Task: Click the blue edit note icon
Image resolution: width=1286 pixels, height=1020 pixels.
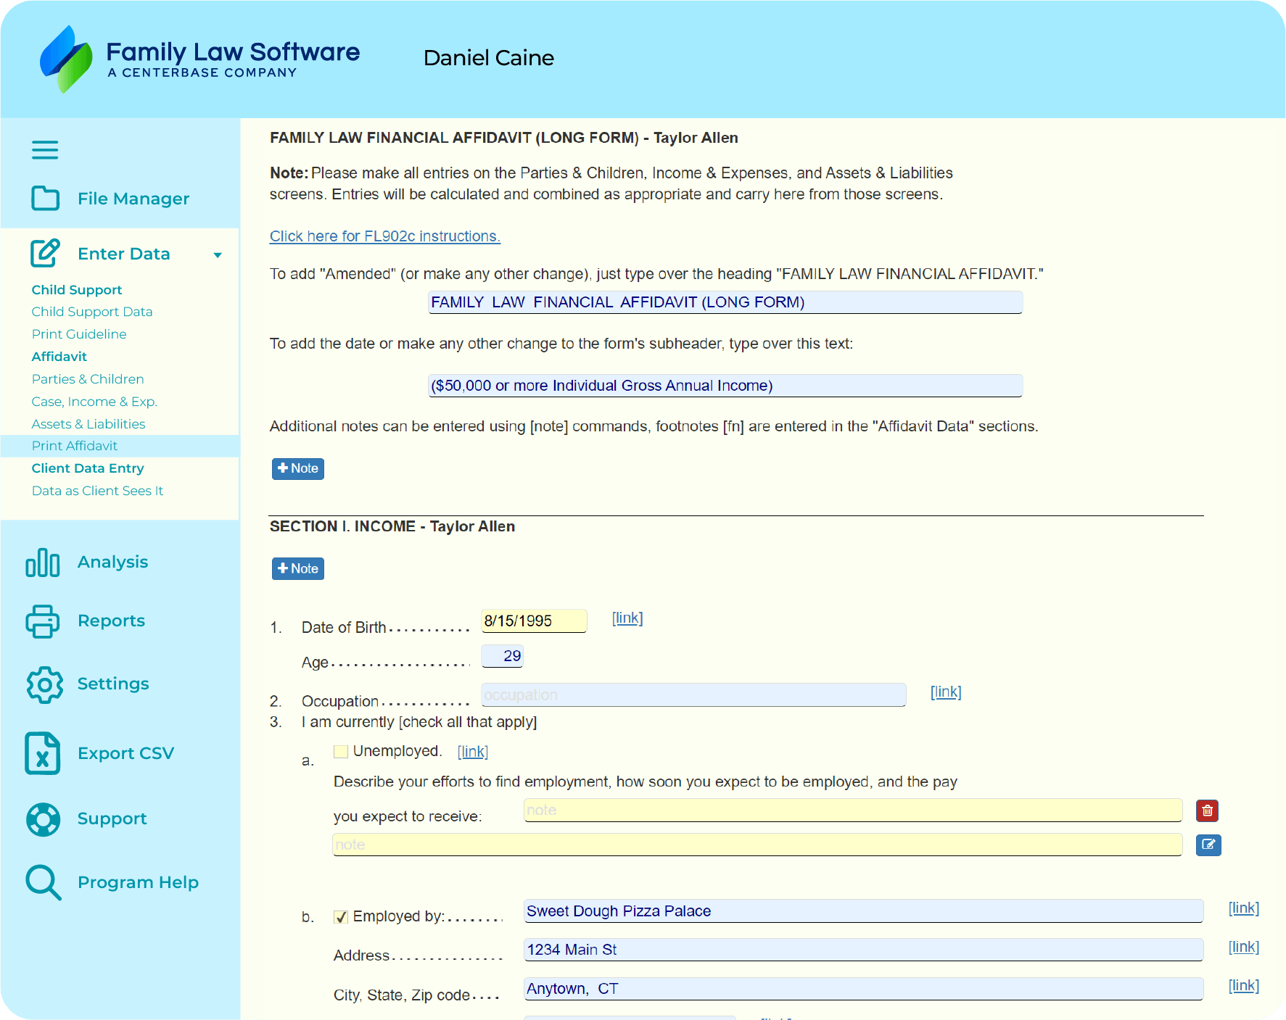Action: tap(1208, 845)
